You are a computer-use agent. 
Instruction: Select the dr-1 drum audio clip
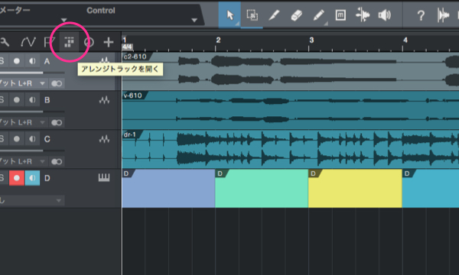click(291, 149)
